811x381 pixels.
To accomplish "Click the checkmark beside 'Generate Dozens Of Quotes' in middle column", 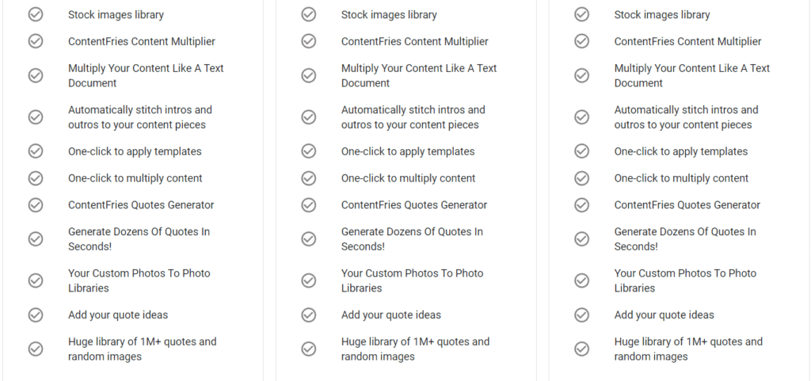I will pyautogui.click(x=309, y=239).
